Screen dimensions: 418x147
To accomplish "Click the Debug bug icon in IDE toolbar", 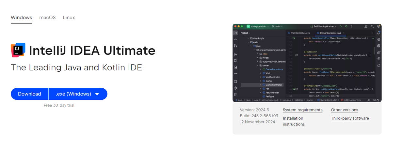I will [x=346, y=26].
